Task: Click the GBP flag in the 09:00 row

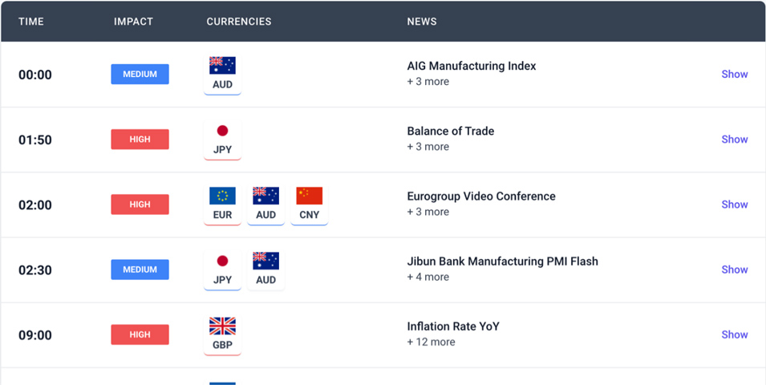Action: click(222, 326)
